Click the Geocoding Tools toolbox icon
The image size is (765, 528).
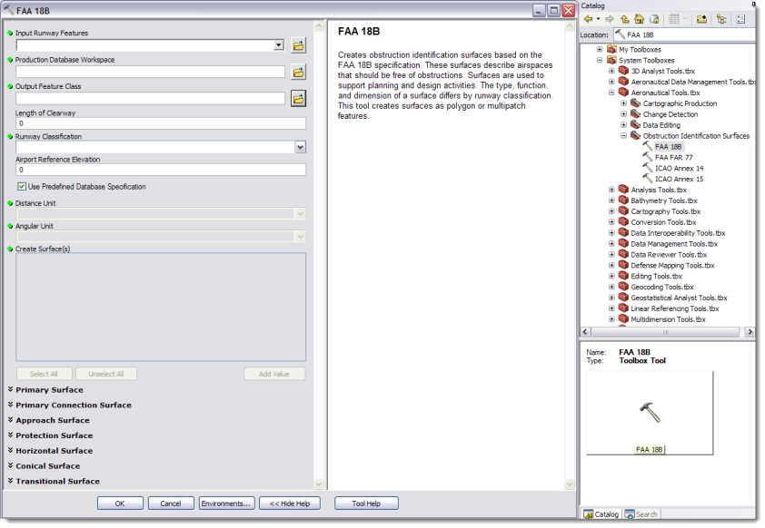(623, 287)
